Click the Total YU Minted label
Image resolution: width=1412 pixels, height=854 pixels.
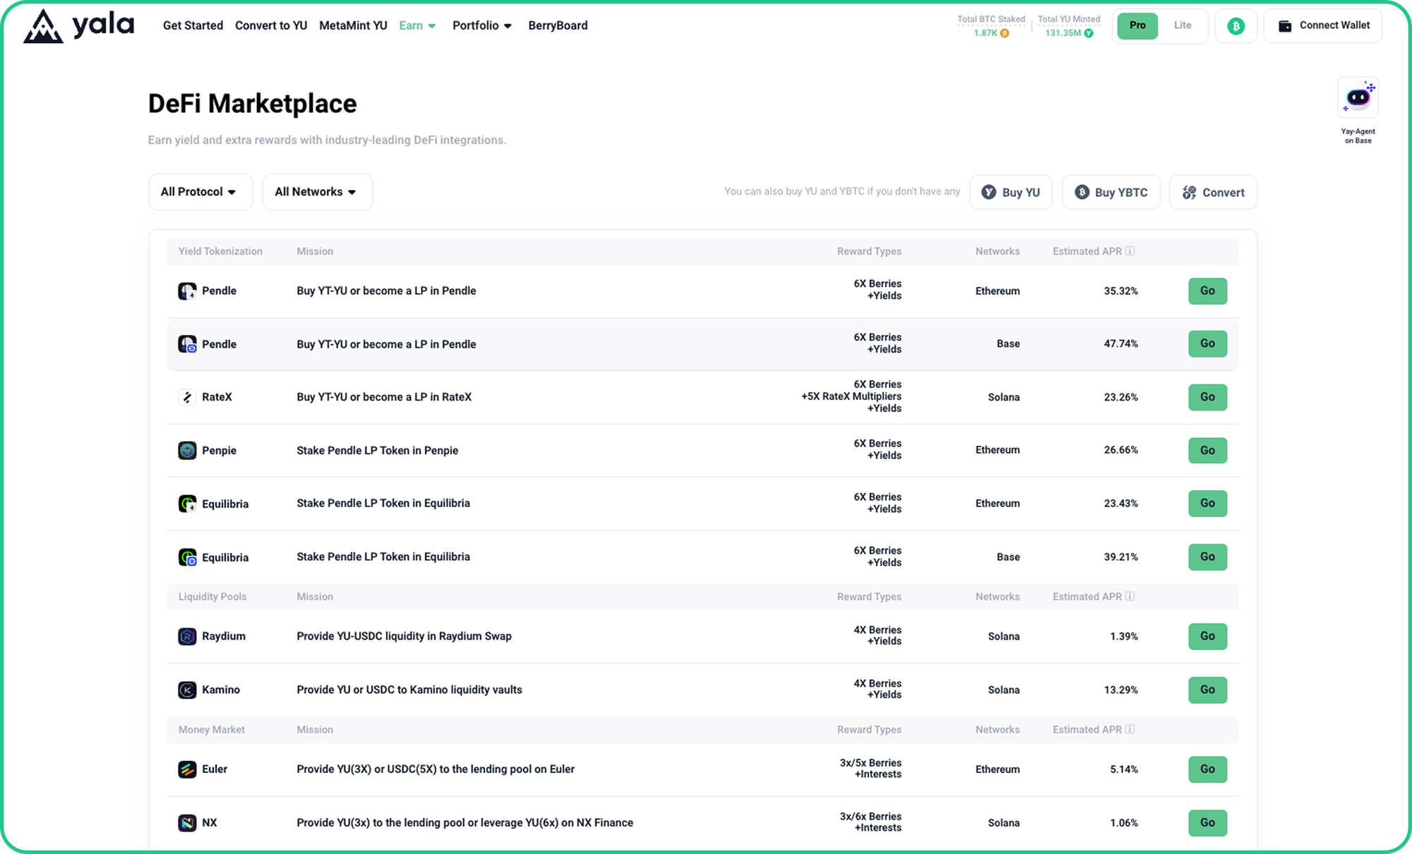(x=1069, y=19)
